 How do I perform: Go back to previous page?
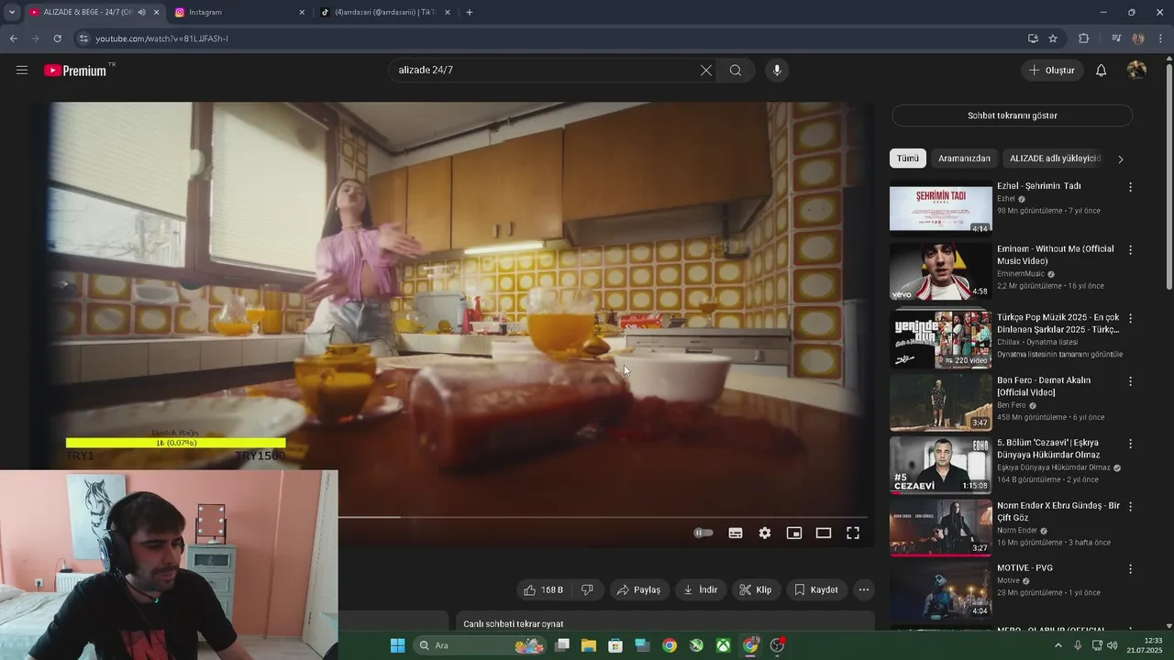[13, 38]
